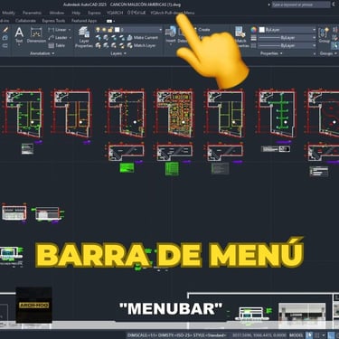The height and width of the screenshot is (339, 339).
Task: Select the Text annotation tool
Action: click(x=19, y=35)
